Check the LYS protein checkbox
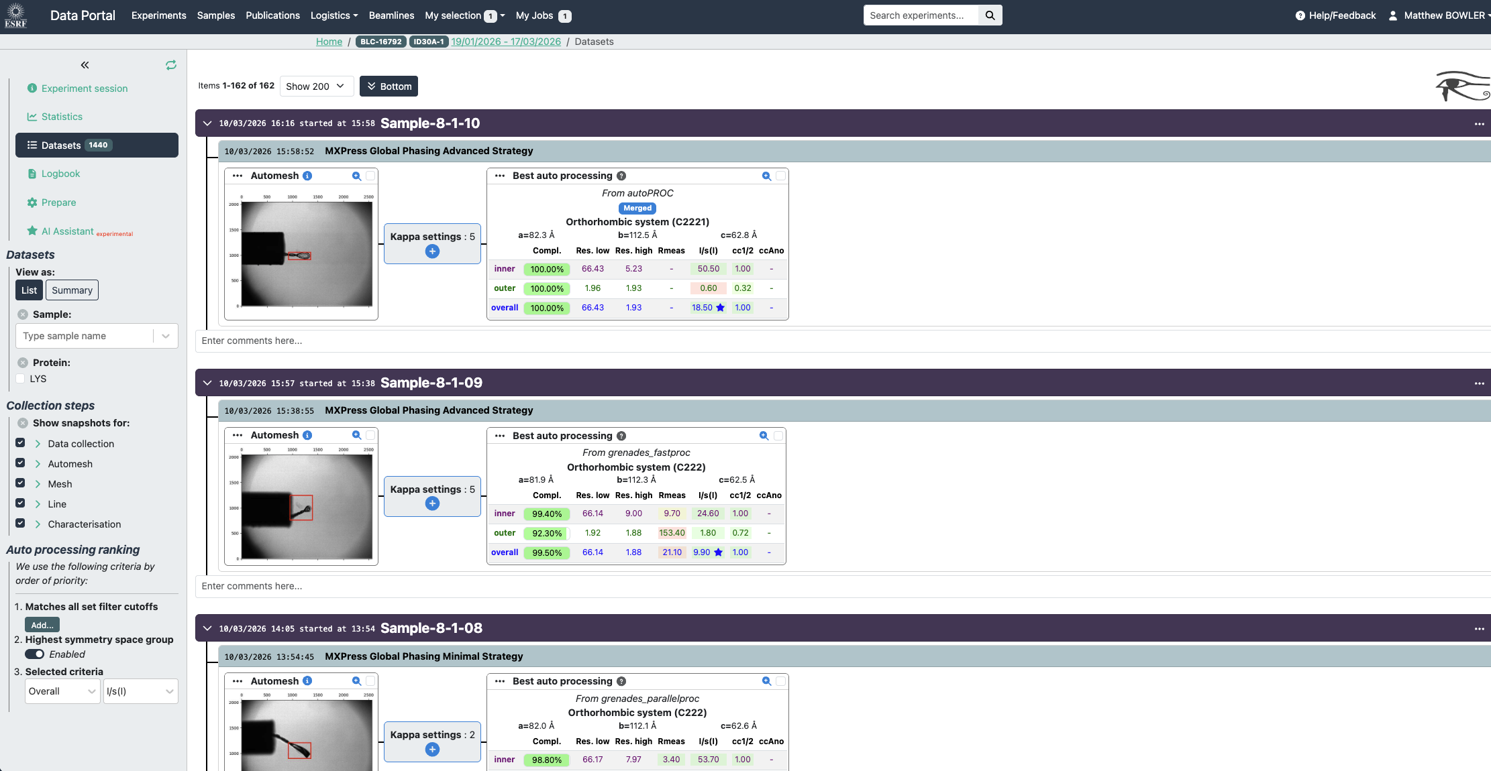 [x=20, y=379]
